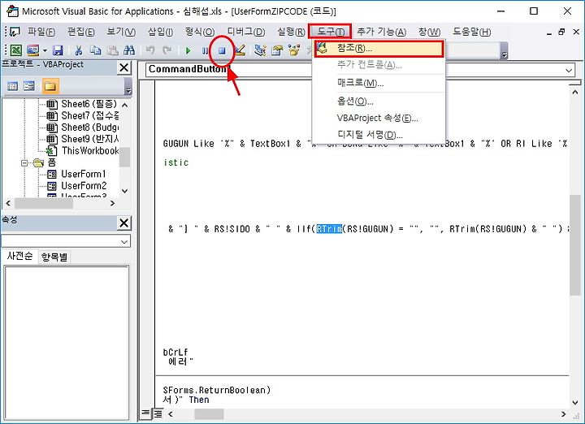The image size is (585, 424).
Task: Open the 도움말(H) menu
Action: 471,32
